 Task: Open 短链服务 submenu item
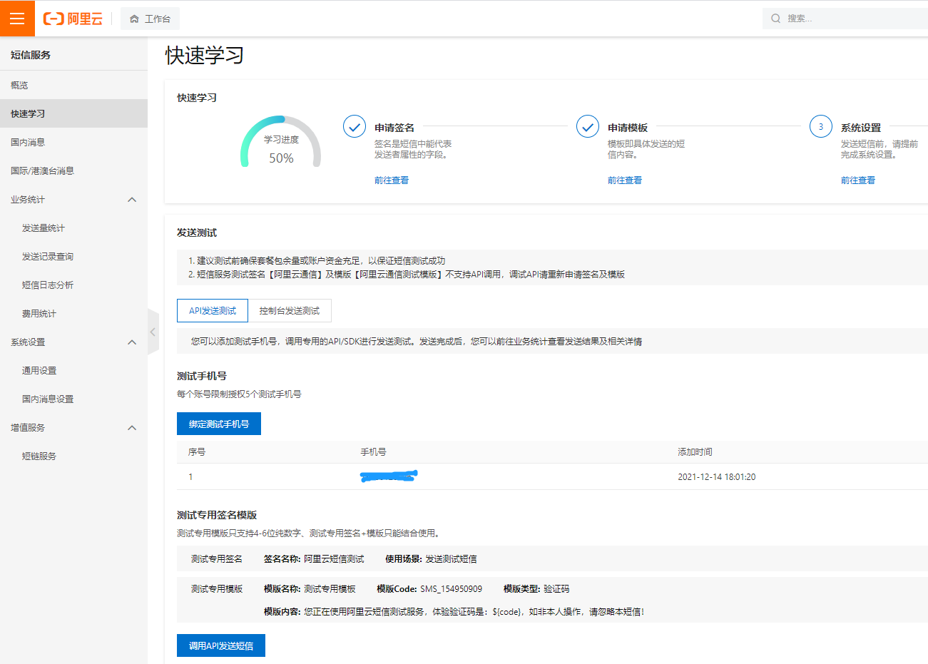73,456
